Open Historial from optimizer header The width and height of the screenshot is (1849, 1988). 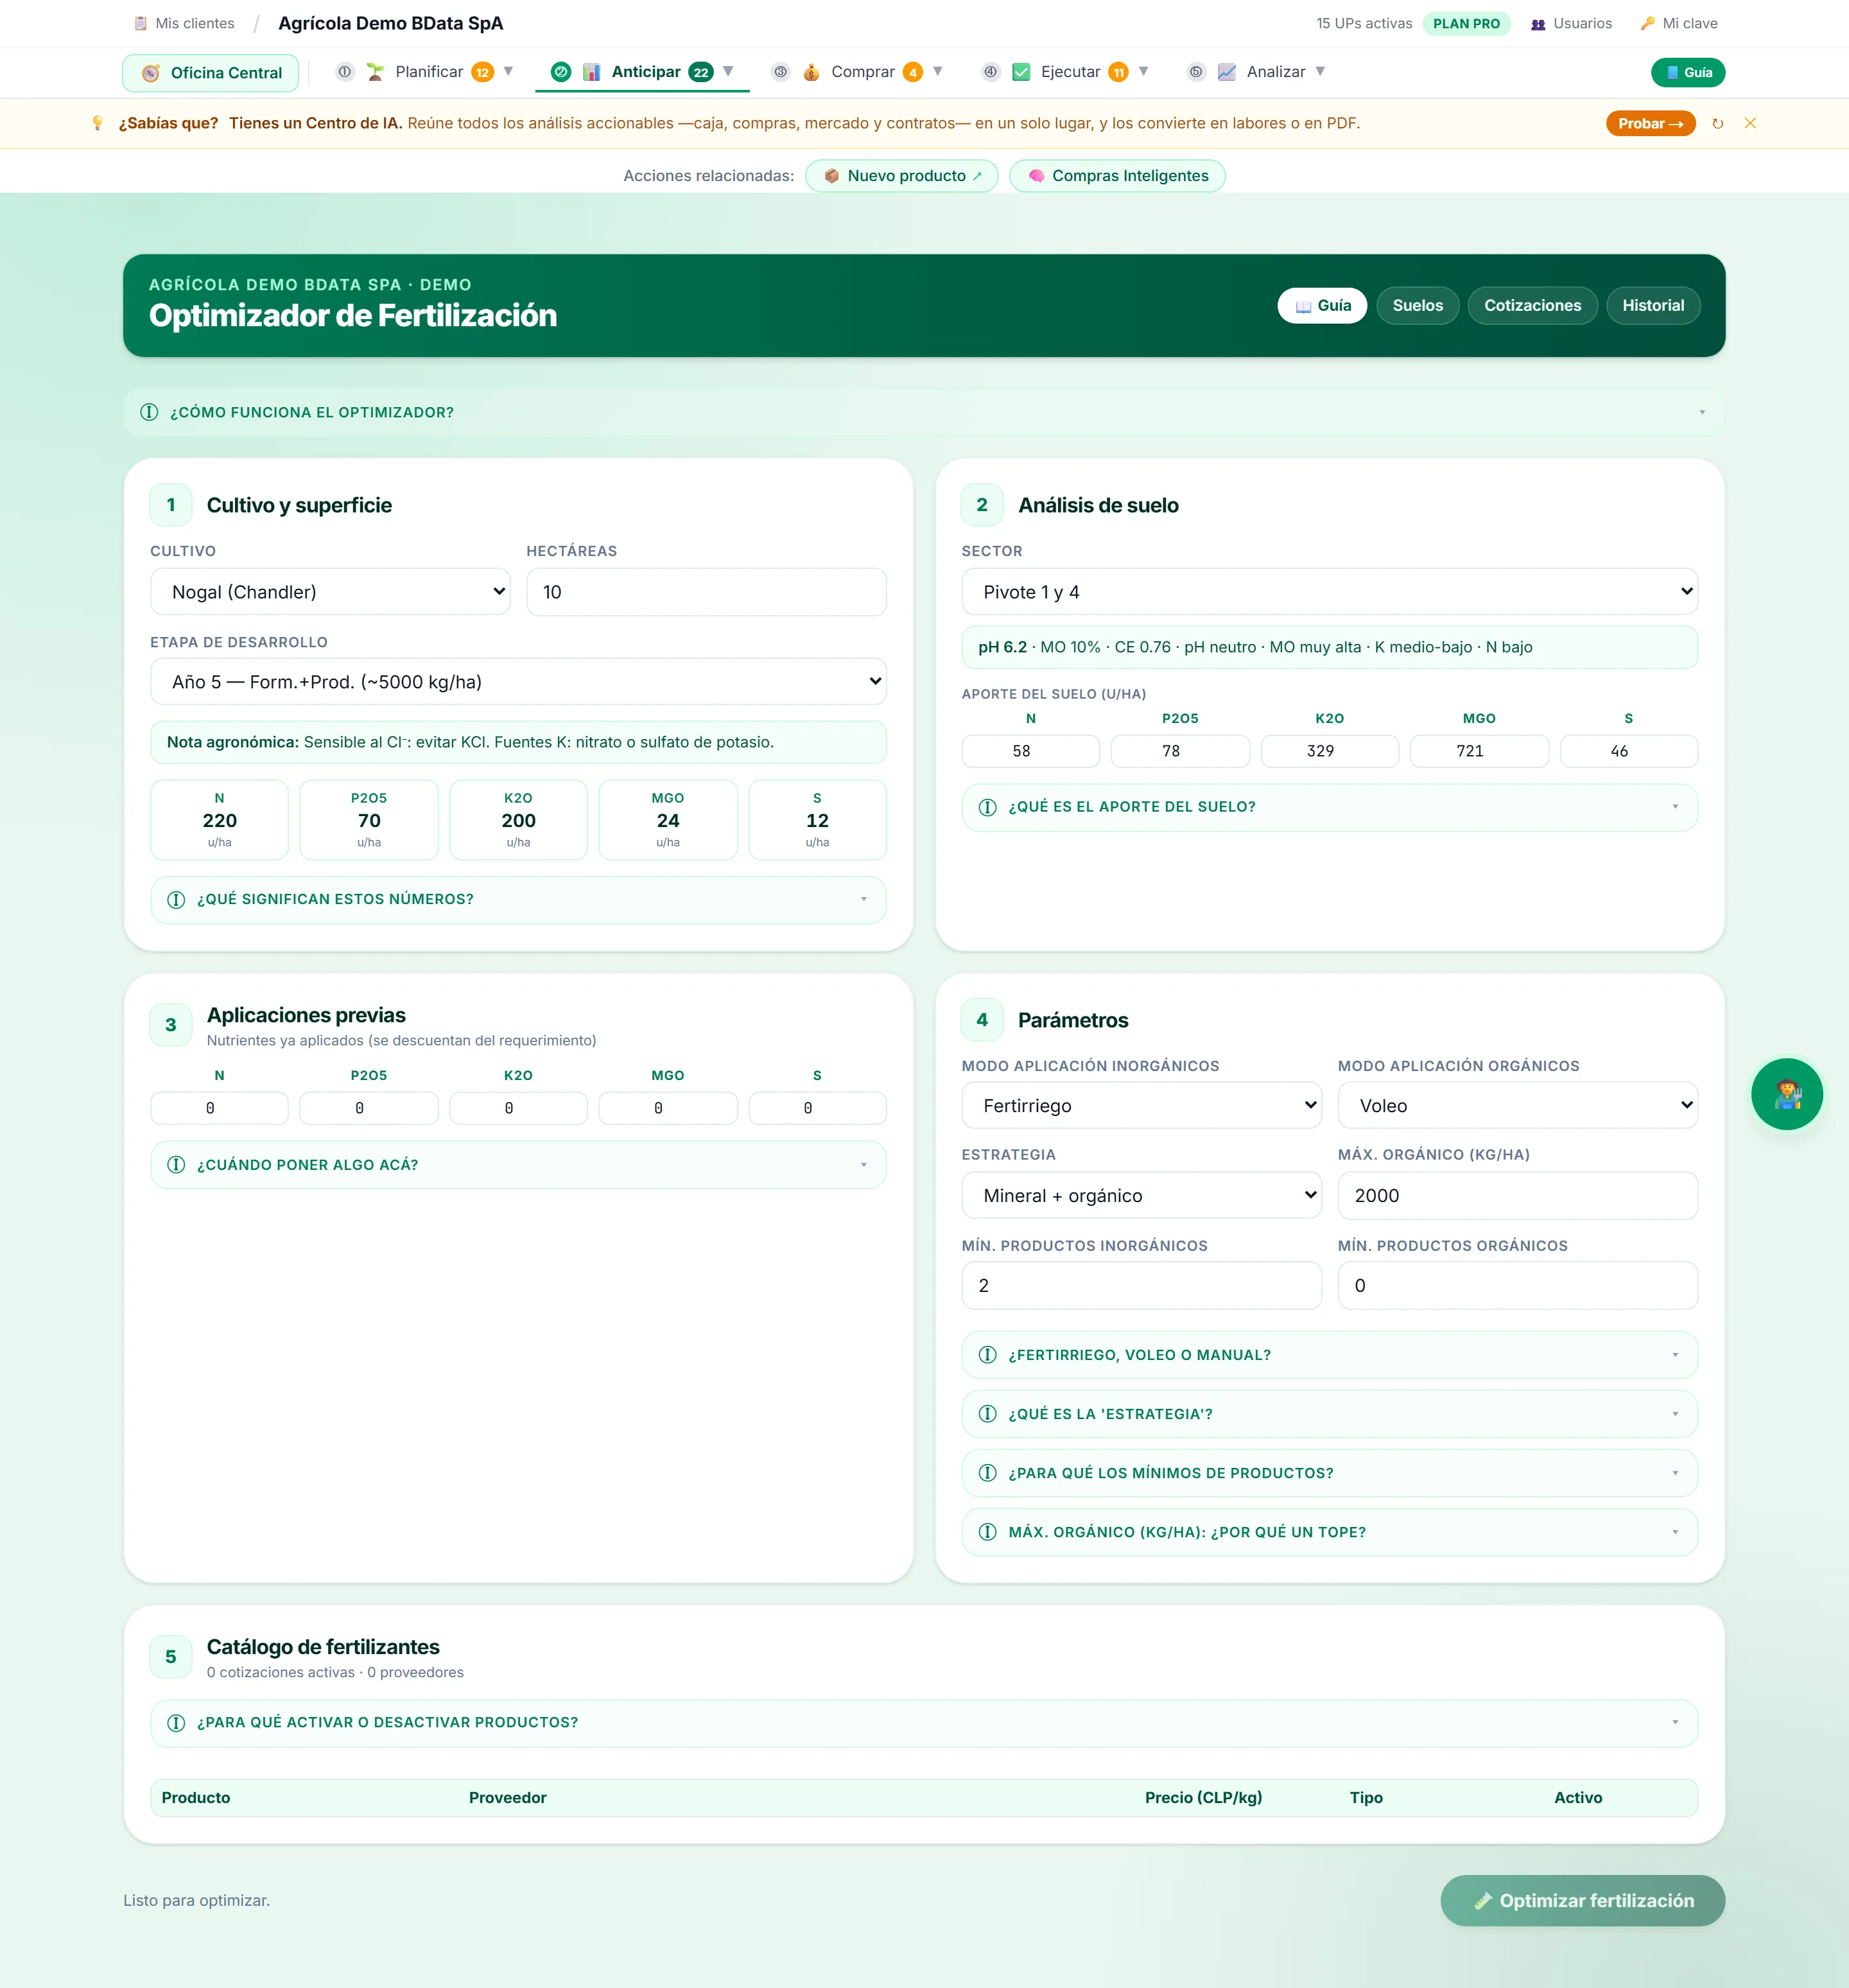(1653, 306)
